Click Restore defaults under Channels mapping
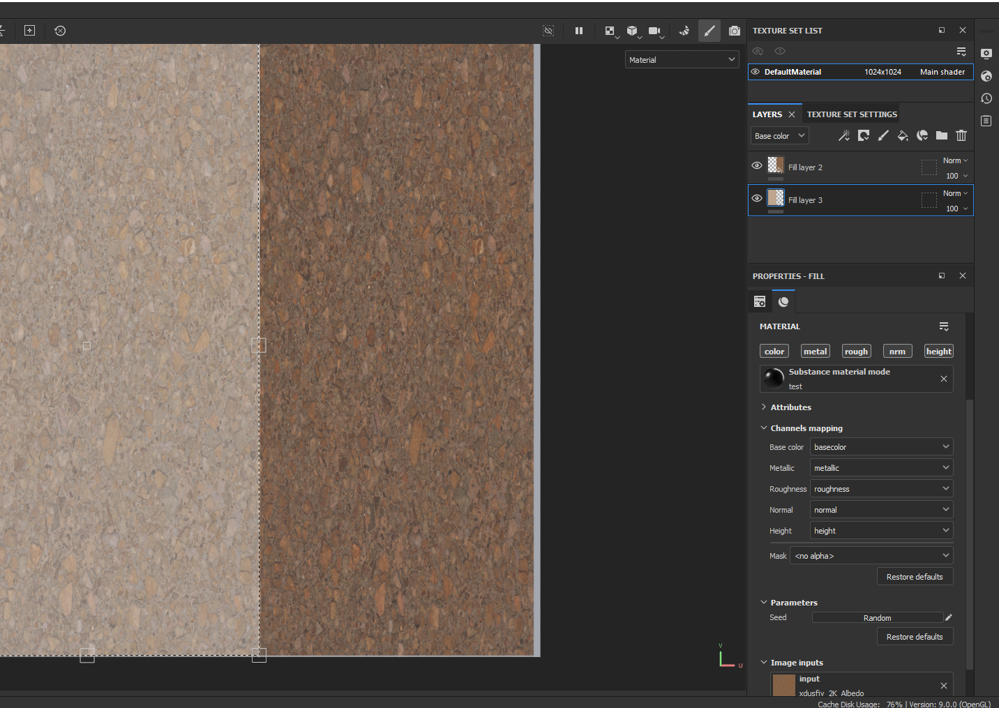 click(915, 576)
